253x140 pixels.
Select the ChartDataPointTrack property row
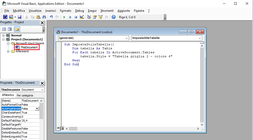point(20,113)
